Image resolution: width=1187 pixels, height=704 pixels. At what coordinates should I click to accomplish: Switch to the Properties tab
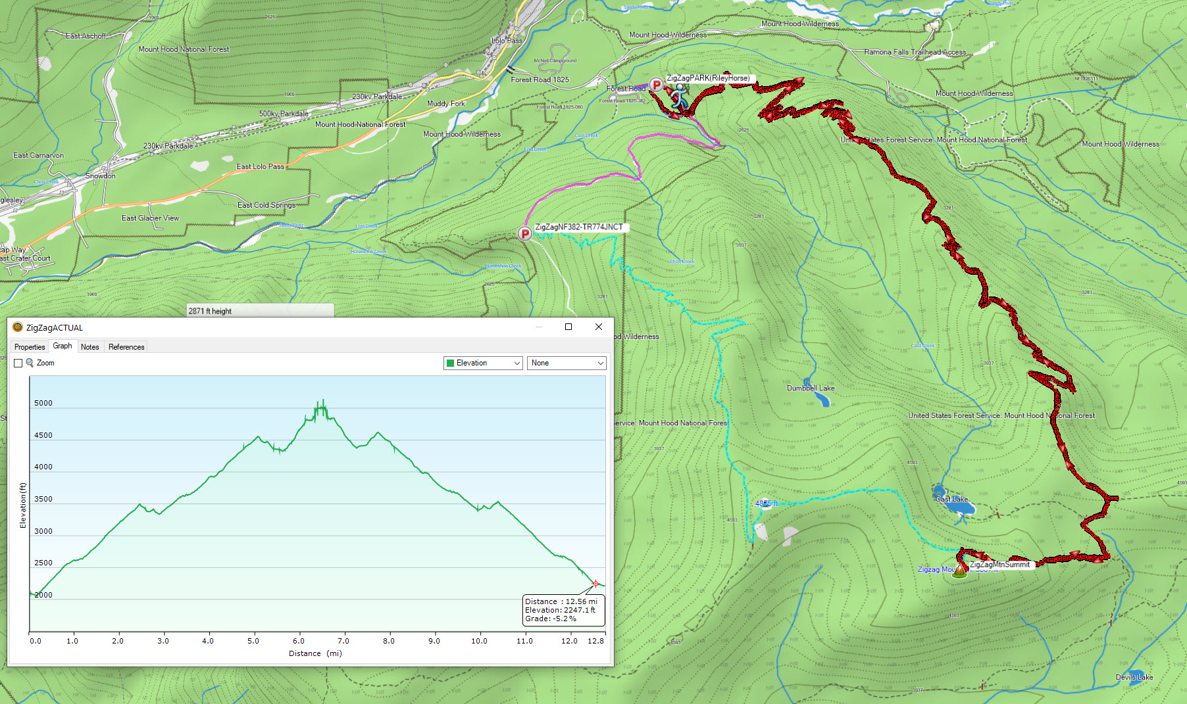[x=30, y=347]
